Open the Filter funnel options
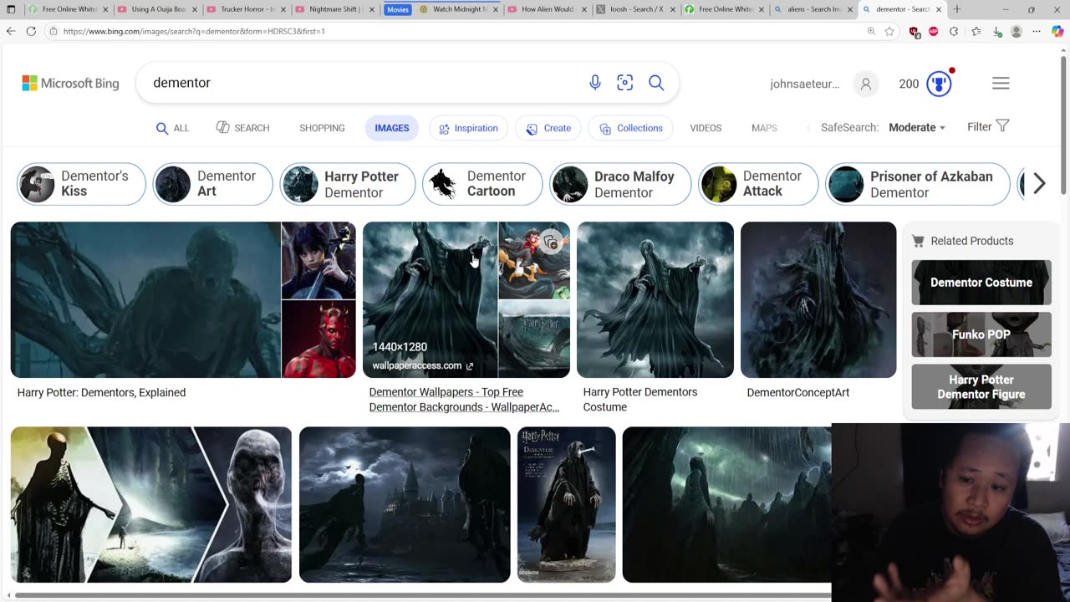1070x602 pixels. [988, 127]
